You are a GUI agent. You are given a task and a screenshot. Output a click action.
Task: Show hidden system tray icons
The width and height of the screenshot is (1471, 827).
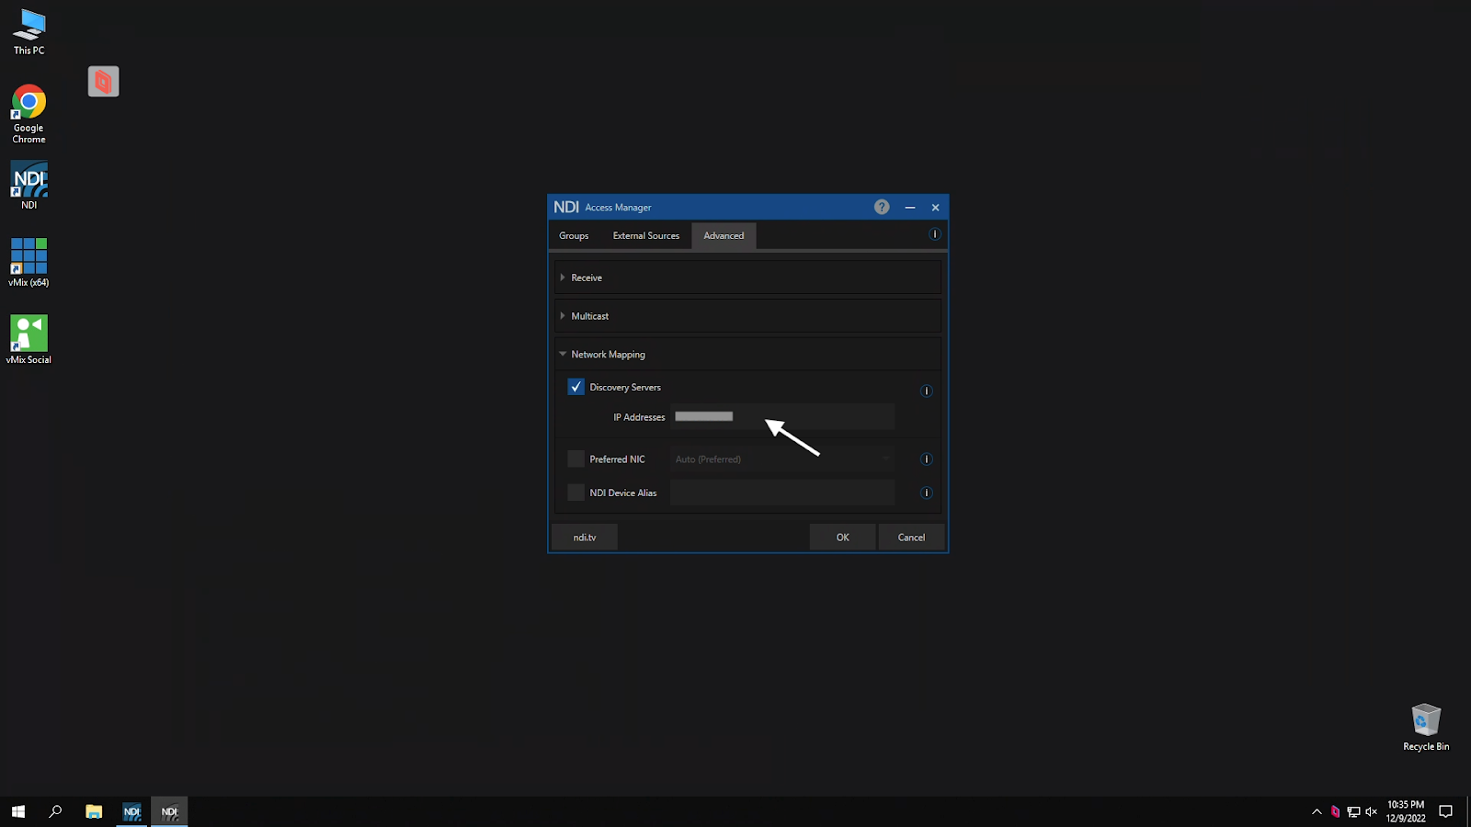1317,811
